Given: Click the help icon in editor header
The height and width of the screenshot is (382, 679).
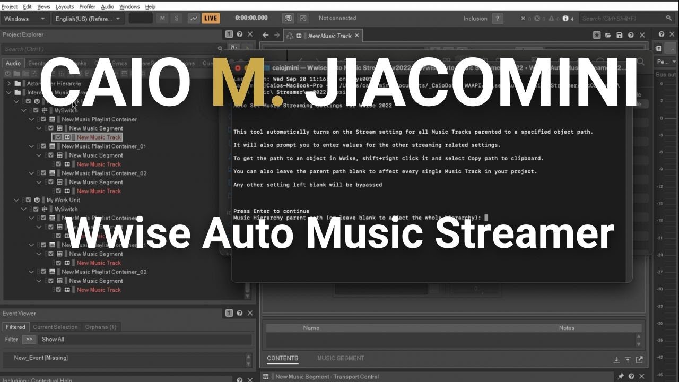Looking at the screenshot, I should click(631, 35).
